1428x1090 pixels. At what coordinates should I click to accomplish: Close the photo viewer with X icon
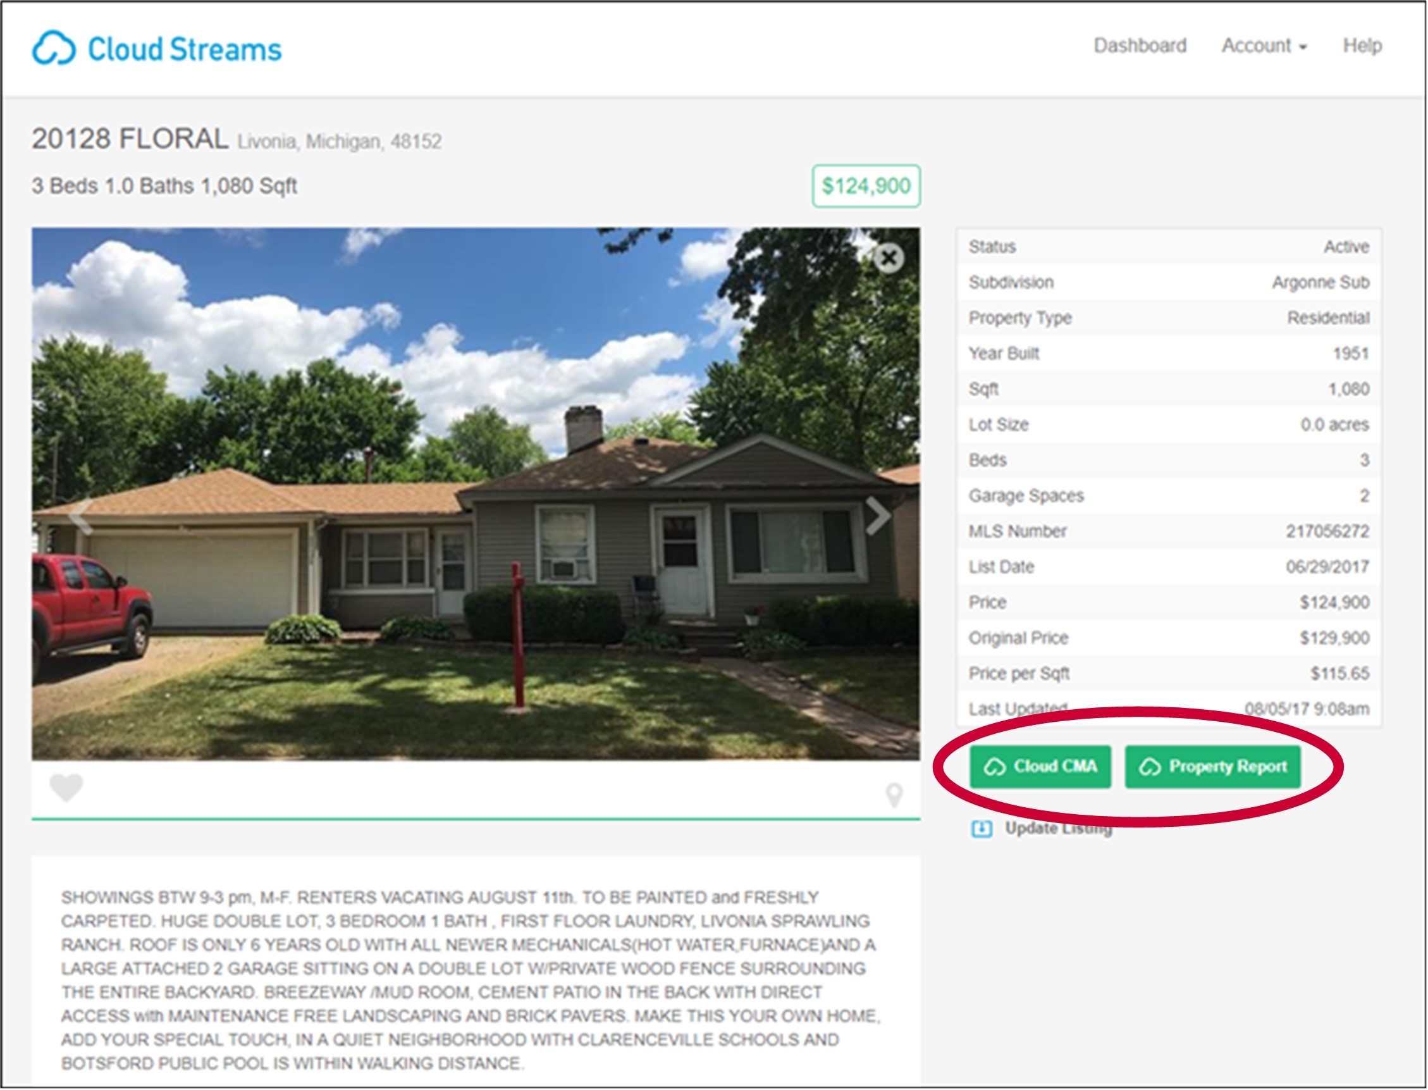pos(888,258)
